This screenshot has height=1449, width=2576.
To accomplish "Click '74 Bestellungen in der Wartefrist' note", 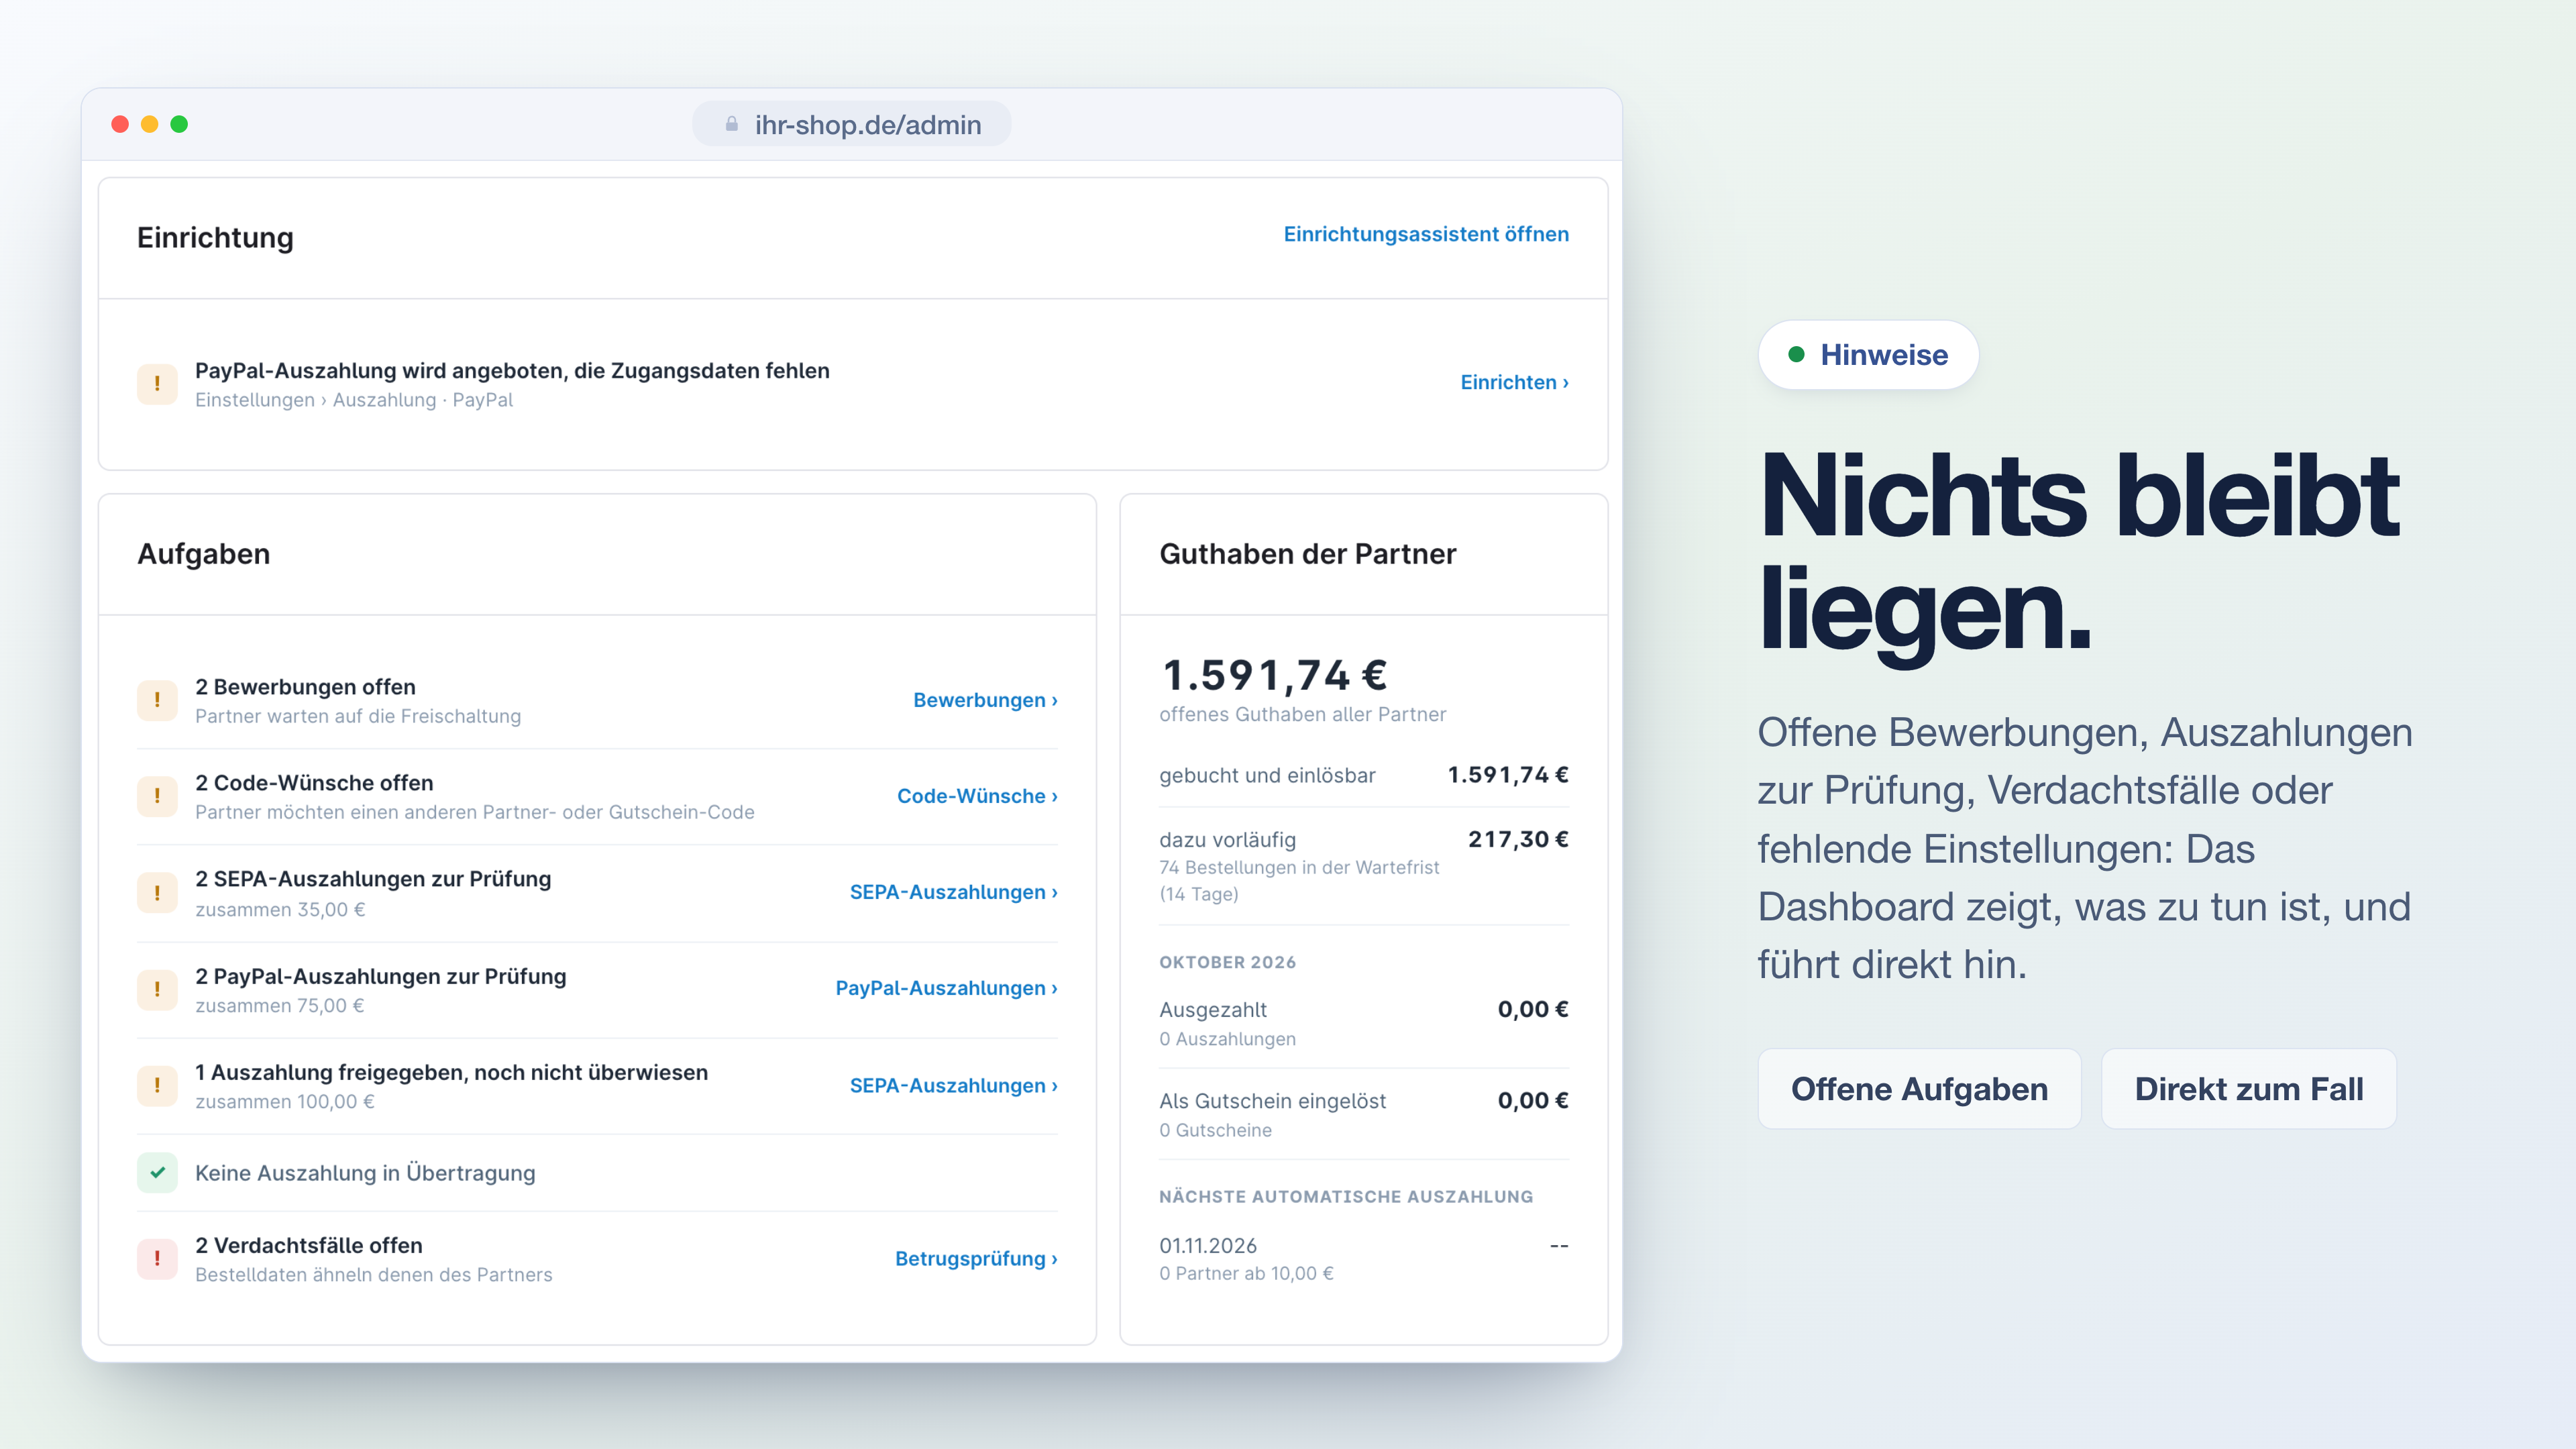I will [1299, 868].
